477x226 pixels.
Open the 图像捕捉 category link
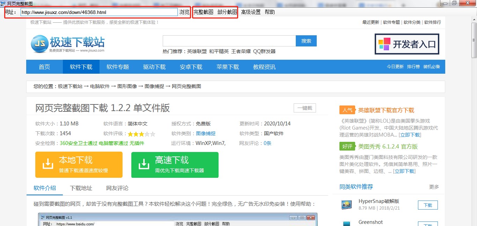[206, 133]
